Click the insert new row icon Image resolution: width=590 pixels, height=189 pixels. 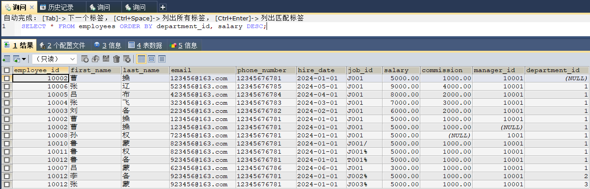(x=85, y=59)
